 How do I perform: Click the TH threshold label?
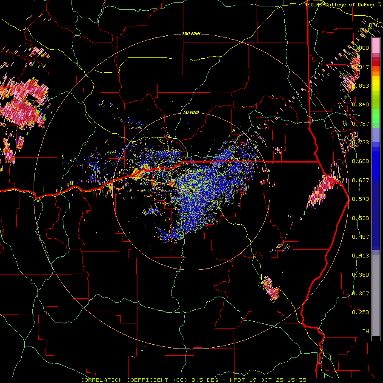click(366, 332)
